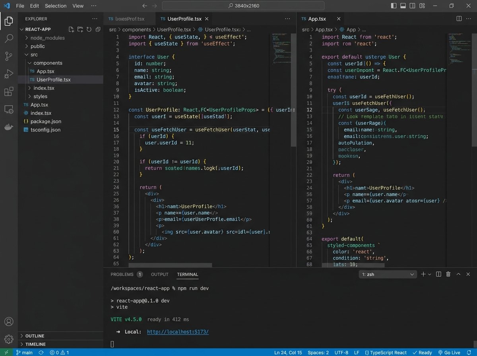Switch to the OUTPUT panel tab
Image resolution: width=477 pixels, height=356 pixels.
160,274
